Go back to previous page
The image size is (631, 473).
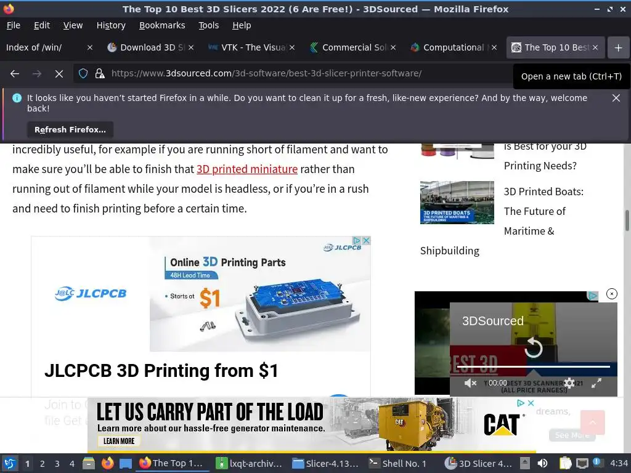(x=15, y=74)
